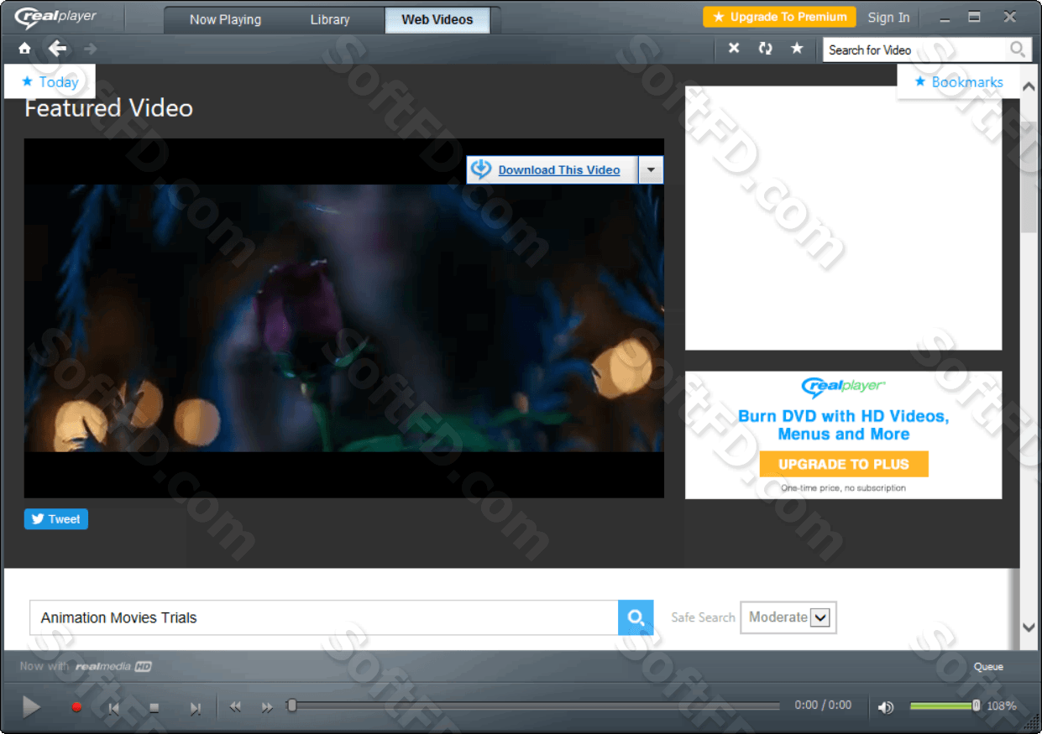This screenshot has width=1042, height=734.
Task: Start recording with the red record button
Action: pos(76,707)
